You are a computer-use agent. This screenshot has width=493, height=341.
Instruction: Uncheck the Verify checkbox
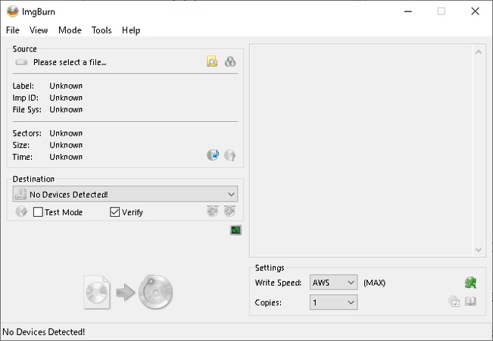tap(115, 211)
